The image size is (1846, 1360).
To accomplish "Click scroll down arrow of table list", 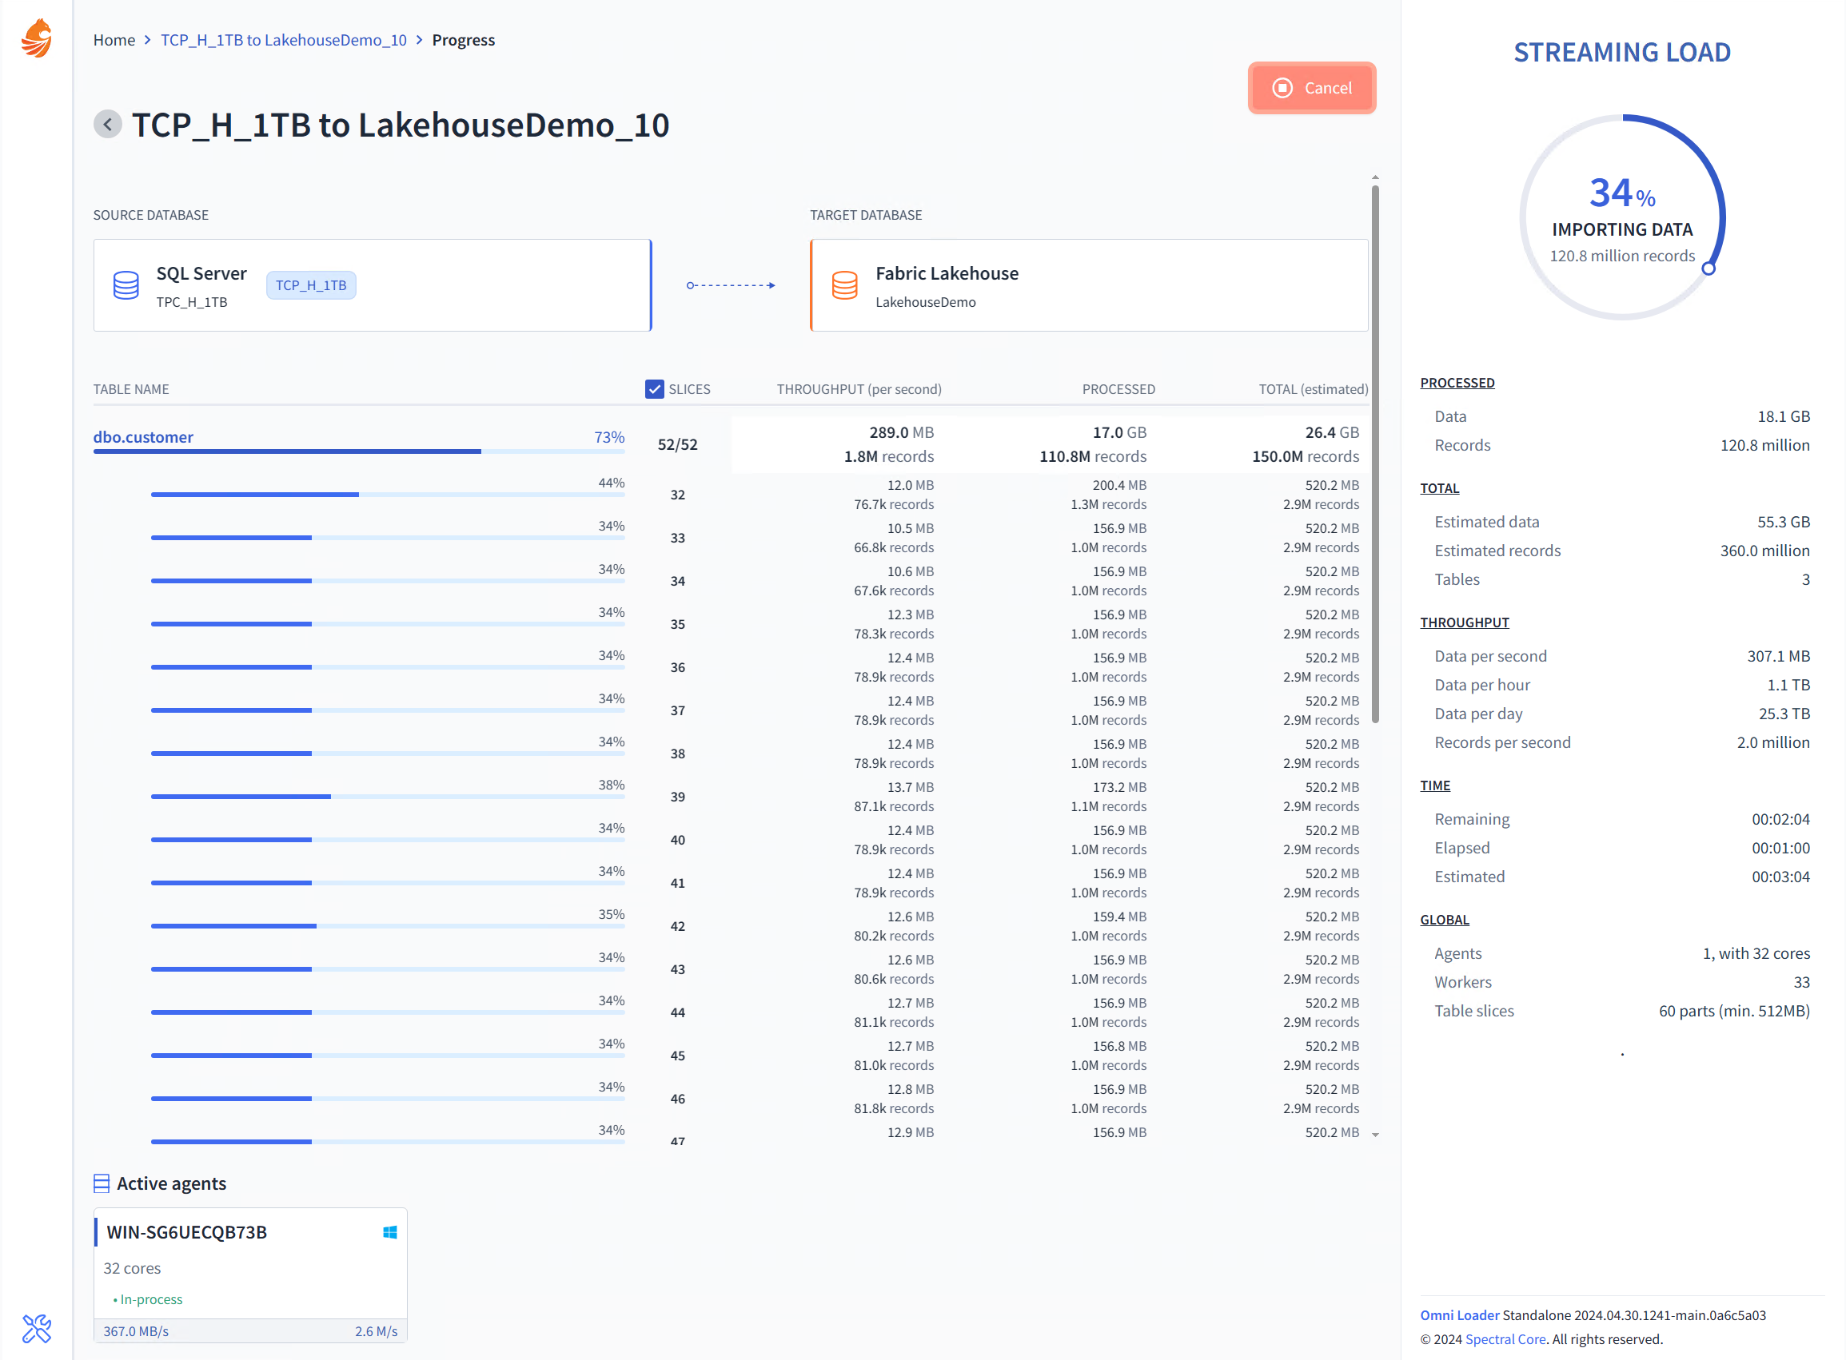I will point(1375,1135).
